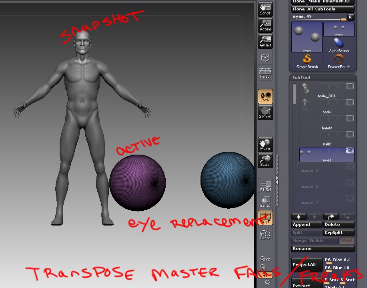Click the Extract button
This screenshot has width=367, height=288.
(307, 283)
